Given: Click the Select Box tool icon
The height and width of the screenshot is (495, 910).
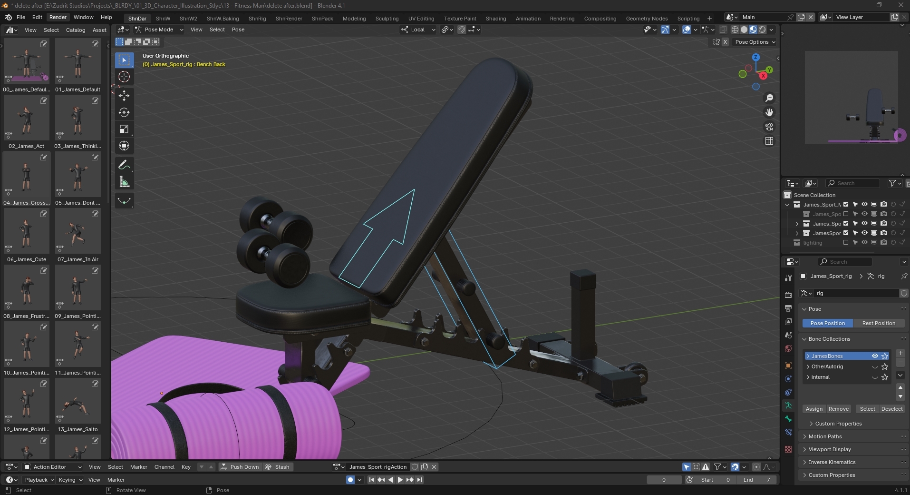Looking at the screenshot, I should (124, 60).
